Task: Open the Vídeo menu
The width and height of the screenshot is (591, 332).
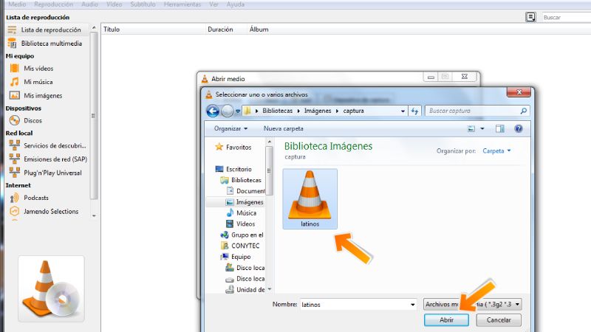Action: coord(114,4)
